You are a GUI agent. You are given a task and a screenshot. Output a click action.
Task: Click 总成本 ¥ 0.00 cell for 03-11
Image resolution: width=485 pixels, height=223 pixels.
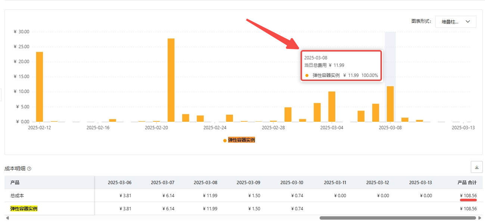point(340,196)
